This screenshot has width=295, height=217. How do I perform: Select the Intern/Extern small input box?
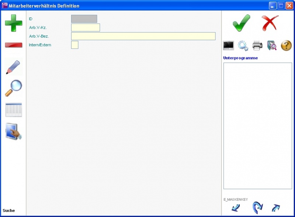pyautogui.click(x=74, y=45)
